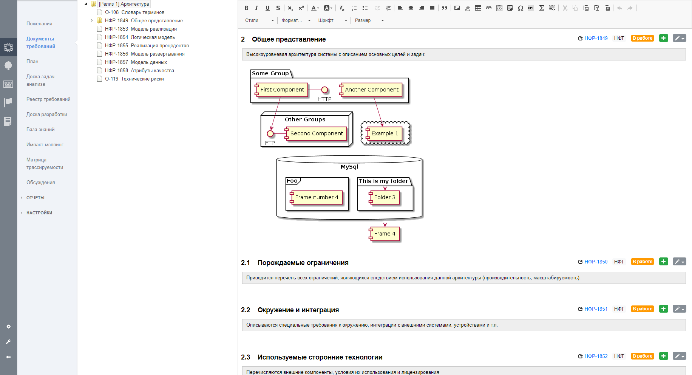This screenshot has height=375, width=692.
Task: Align text left
Action: (400, 8)
